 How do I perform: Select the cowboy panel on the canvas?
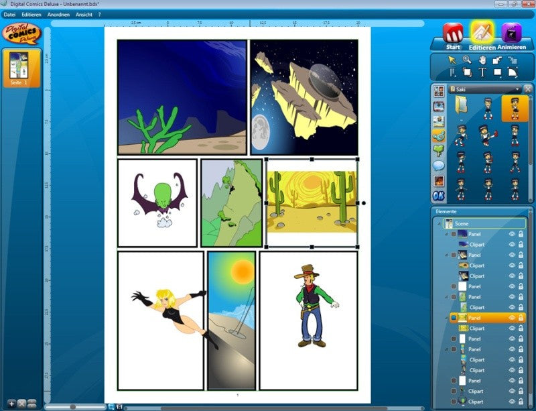point(309,320)
